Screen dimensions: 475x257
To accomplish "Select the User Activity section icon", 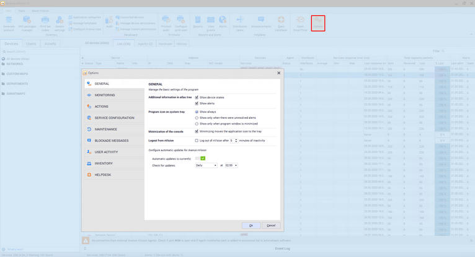I will (89, 152).
